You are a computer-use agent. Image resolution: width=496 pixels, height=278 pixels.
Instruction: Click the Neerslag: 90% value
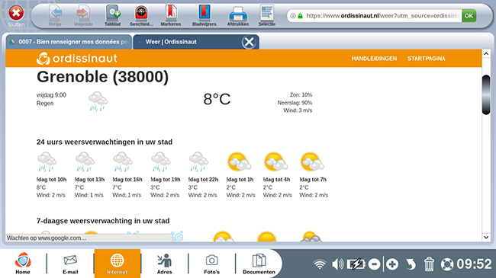click(295, 103)
